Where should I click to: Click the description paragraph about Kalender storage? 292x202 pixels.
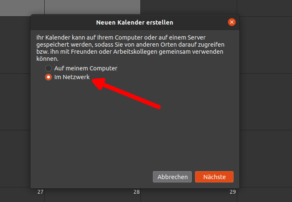pyautogui.click(x=130, y=48)
